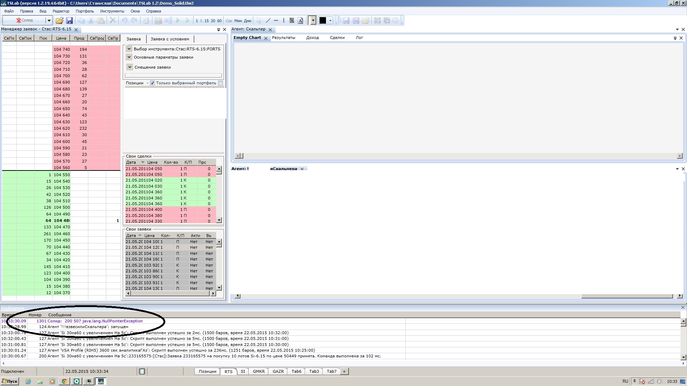The image size is (687, 386).
Task: Open the Результаты tab of agent
Action: [283, 38]
